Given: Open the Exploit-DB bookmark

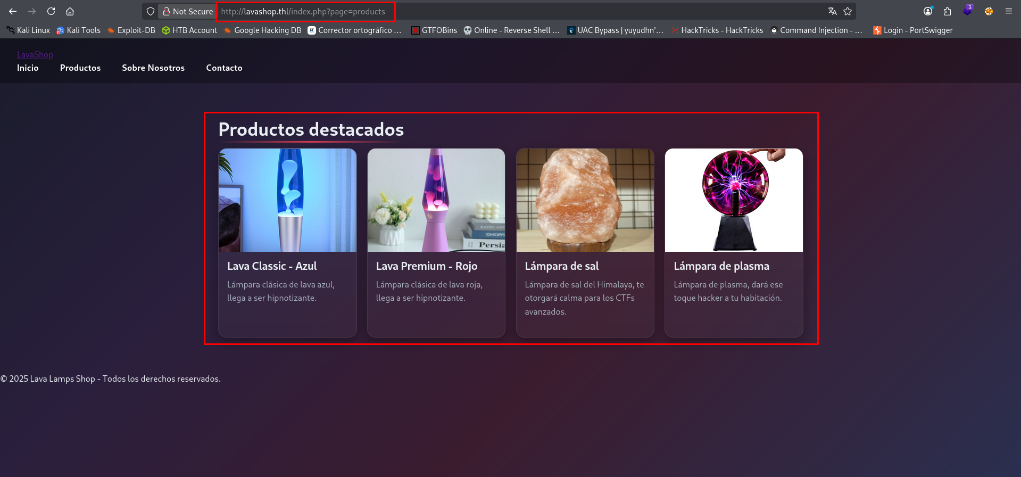Looking at the screenshot, I should coord(131,30).
